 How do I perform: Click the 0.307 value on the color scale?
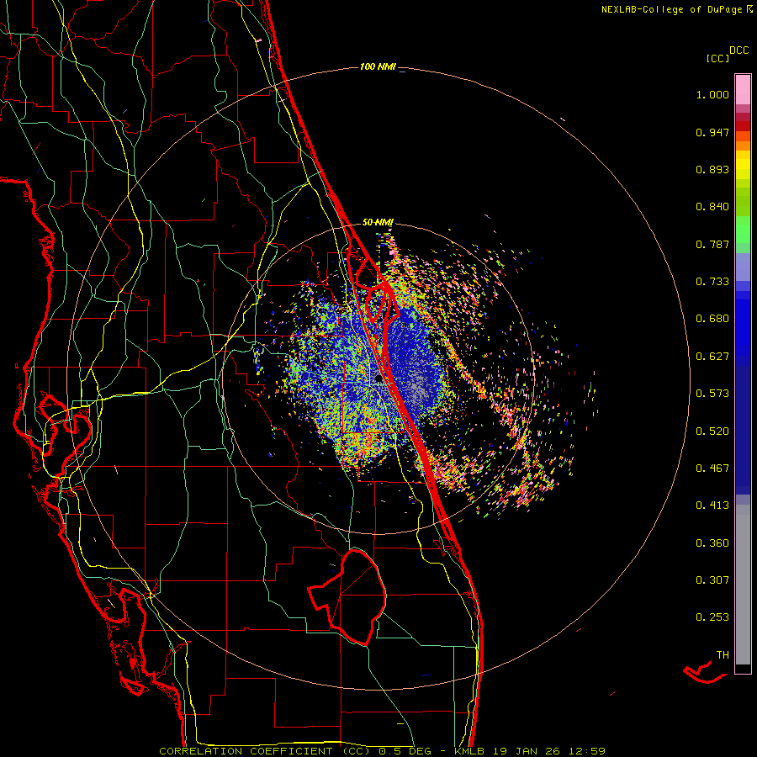pyautogui.click(x=712, y=580)
